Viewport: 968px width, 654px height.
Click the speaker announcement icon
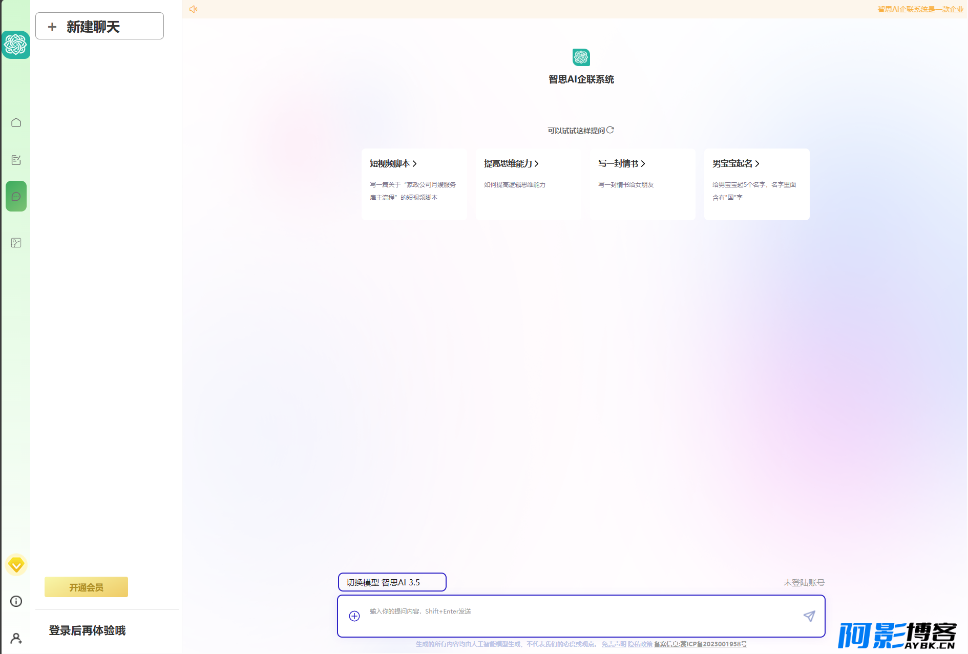(x=193, y=9)
